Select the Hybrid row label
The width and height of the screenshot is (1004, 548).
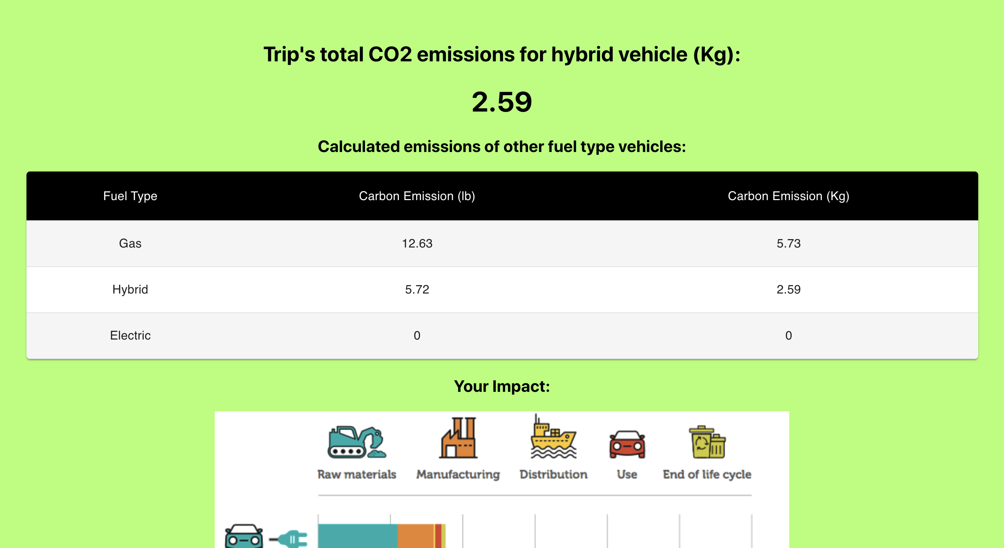[130, 290]
